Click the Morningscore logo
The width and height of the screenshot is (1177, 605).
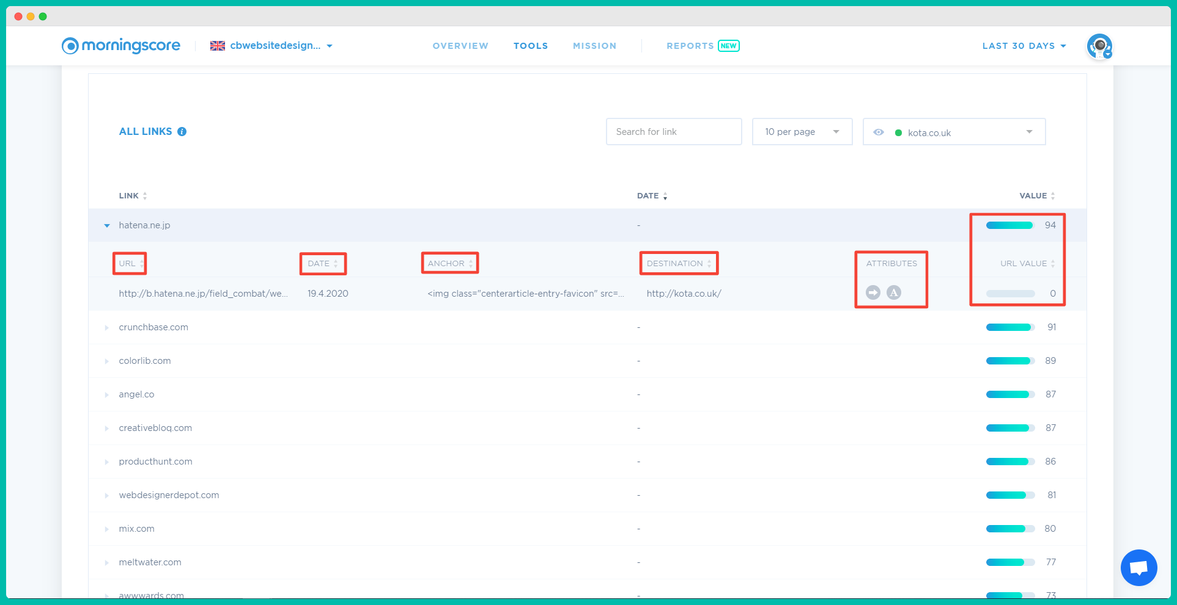(121, 46)
